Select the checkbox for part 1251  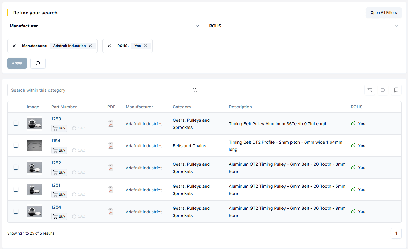16,189
